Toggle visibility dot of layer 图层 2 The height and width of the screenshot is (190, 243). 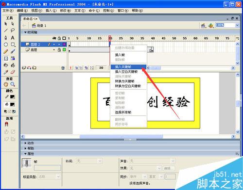point(54,44)
